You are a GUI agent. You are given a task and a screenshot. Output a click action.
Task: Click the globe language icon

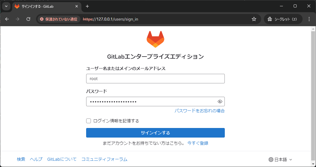pyautogui.click(x=271, y=160)
